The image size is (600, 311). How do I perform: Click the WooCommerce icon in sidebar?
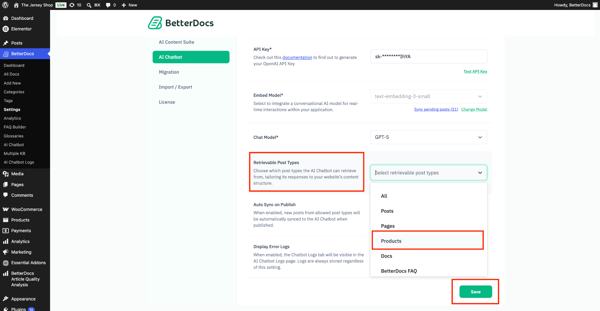tap(6, 209)
